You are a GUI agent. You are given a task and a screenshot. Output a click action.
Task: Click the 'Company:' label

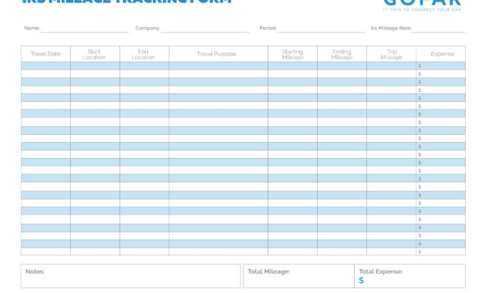pyautogui.click(x=148, y=29)
